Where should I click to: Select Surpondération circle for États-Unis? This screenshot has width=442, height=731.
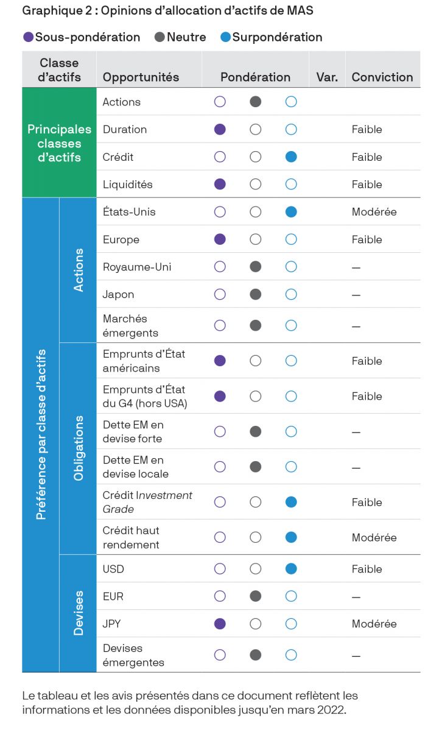291,212
